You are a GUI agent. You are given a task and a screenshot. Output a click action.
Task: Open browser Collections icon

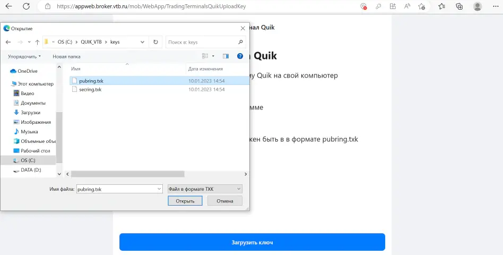tap(459, 6)
